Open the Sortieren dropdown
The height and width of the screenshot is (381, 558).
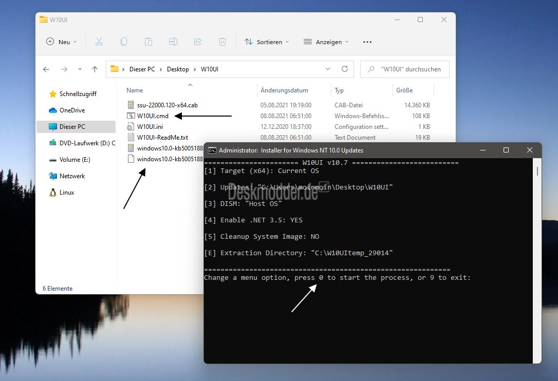(267, 42)
